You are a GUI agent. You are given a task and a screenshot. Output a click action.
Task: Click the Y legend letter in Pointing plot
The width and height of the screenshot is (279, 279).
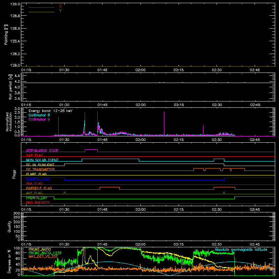click(x=60, y=11)
